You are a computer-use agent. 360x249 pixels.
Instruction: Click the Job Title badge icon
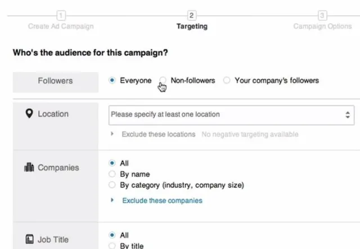[x=29, y=239]
